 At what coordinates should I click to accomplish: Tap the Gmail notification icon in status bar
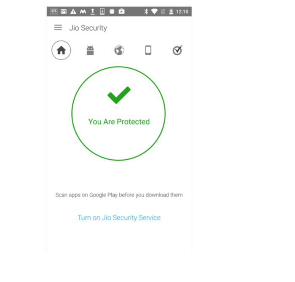[x=64, y=11]
